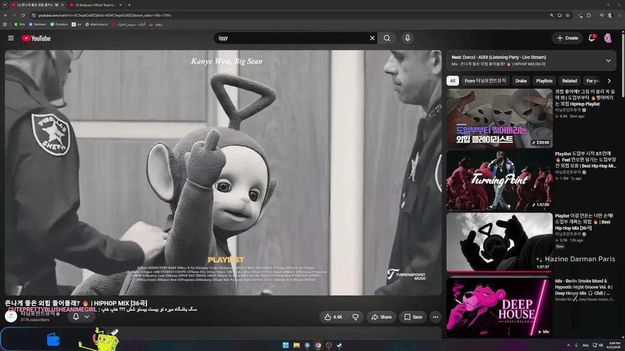Select the Drake filter chip
The image size is (625, 351).
pyautogui.click(x=521, y=81)
